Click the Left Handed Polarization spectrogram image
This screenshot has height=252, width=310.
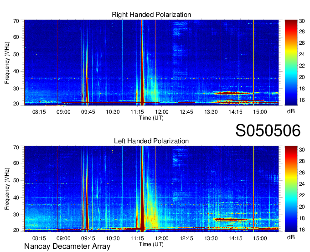(151, 189)
